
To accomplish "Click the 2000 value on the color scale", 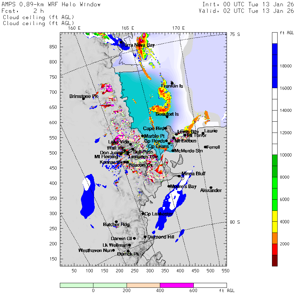I will [285, 244].
